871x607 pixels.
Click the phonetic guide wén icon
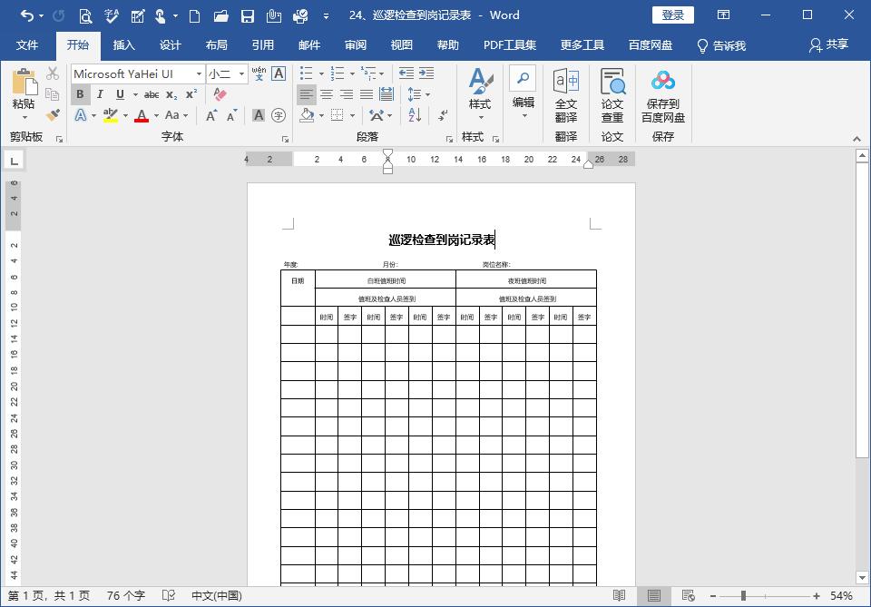[x=259, y=73]
